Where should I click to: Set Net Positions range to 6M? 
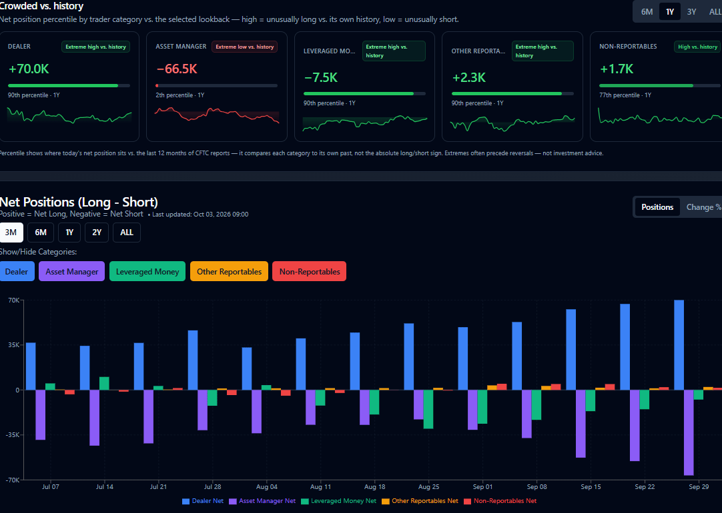click(x=41, y=232)
